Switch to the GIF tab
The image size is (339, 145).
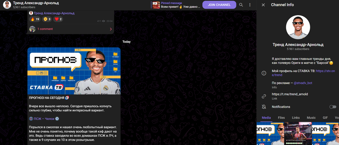(325, 118)
